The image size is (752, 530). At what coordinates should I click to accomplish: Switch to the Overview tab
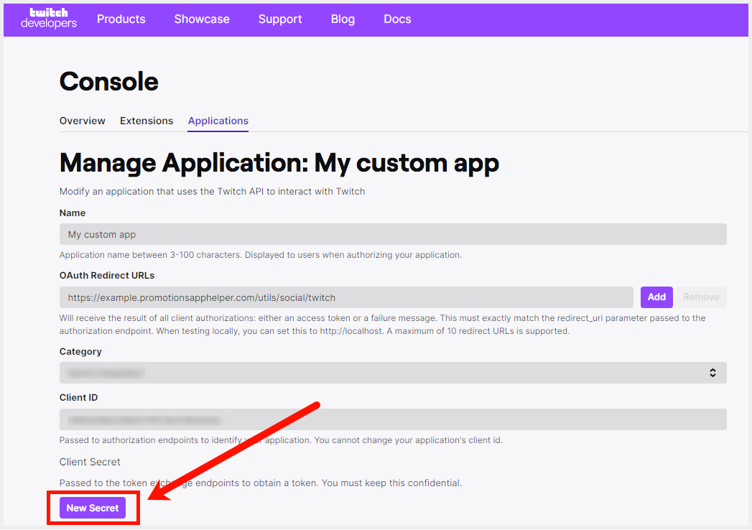pos(82,121)
